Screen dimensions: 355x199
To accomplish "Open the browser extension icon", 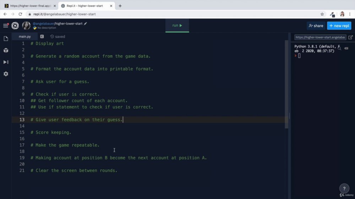I will (x=332, y=15).
